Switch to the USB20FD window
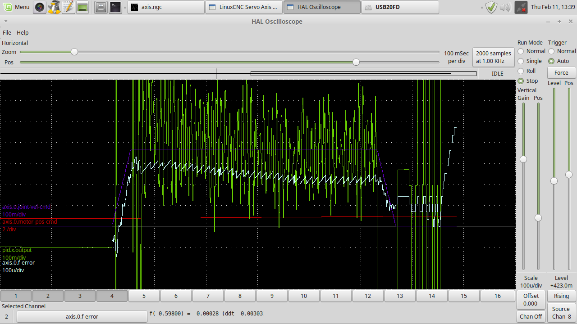Image resolution: width=577 pixels, height=324 pixels. click(400, 7)
